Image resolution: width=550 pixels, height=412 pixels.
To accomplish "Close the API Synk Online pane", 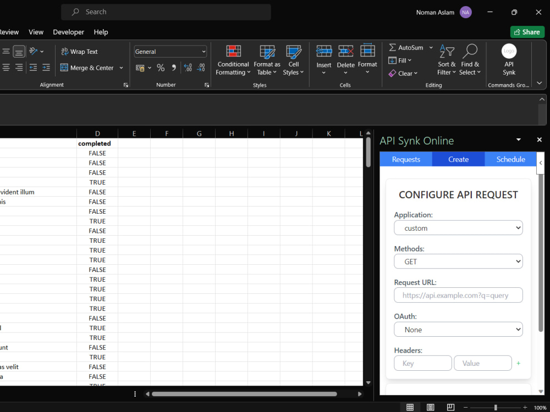I will pyautogui.click(x=540, y=140).
